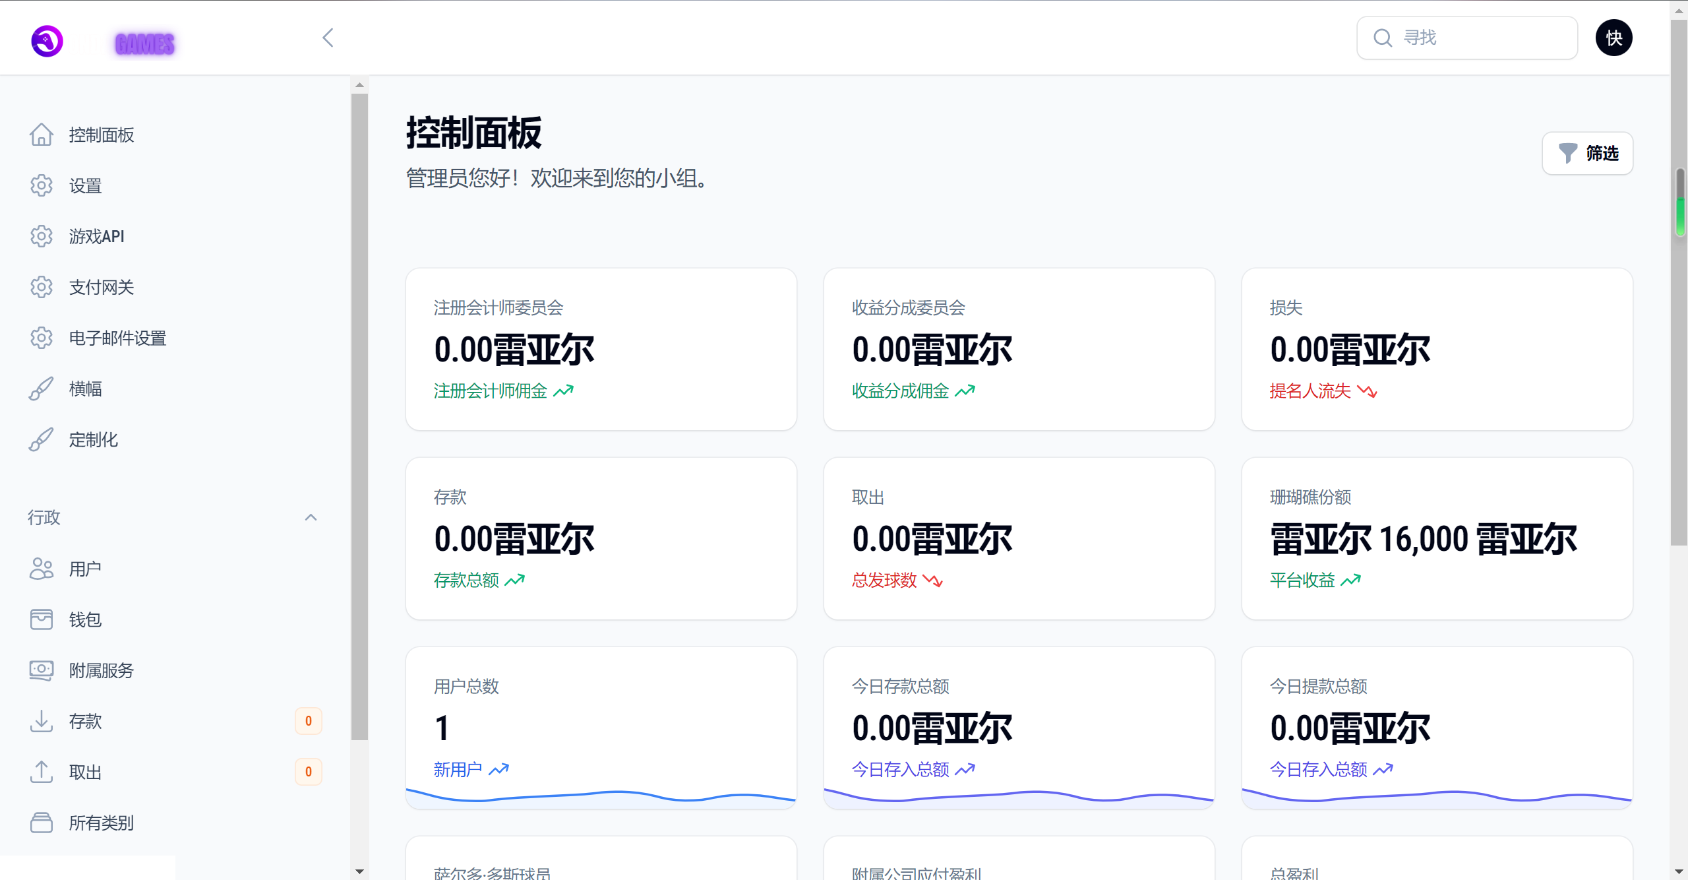Viewport: 1688px width, 880px height.
Task: Click the wallet icon beside 钱包
Action: [41, 619]
